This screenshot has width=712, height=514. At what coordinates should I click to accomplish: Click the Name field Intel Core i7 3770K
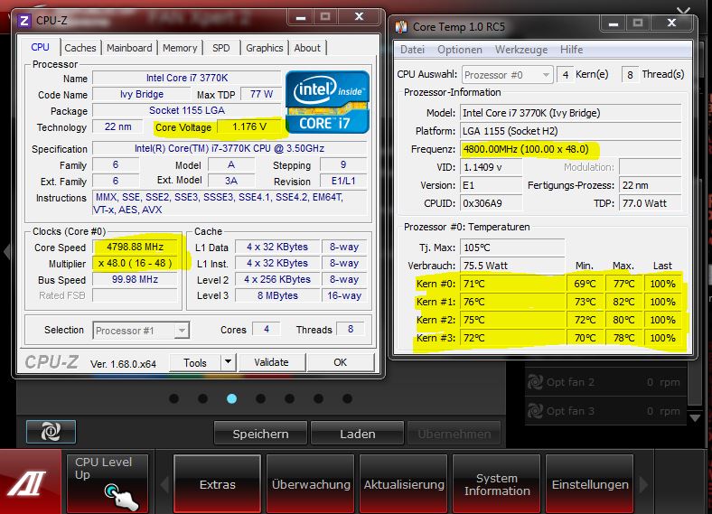pyautogui.click(x=187, y=78)
